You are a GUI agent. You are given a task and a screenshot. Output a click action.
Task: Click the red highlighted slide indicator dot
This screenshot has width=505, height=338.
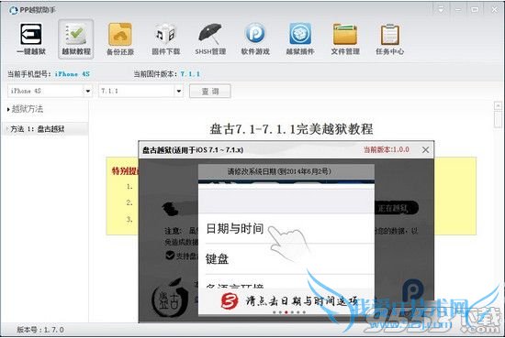(286, 312)
